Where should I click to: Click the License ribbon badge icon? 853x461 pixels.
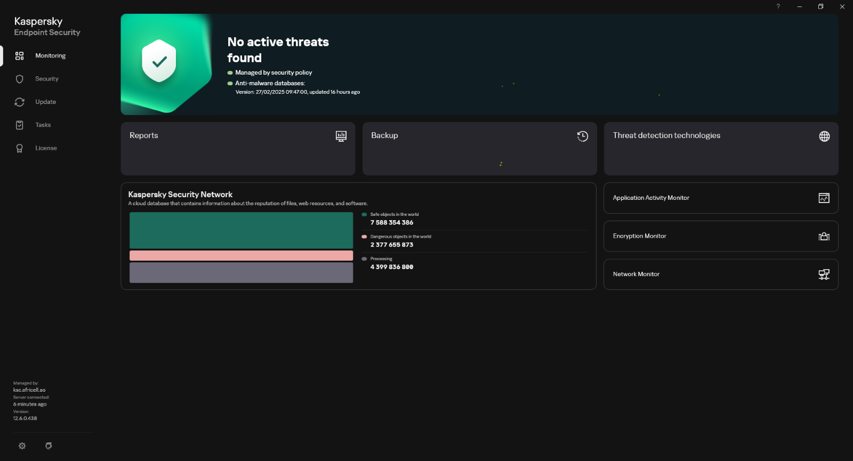point(20,148)
